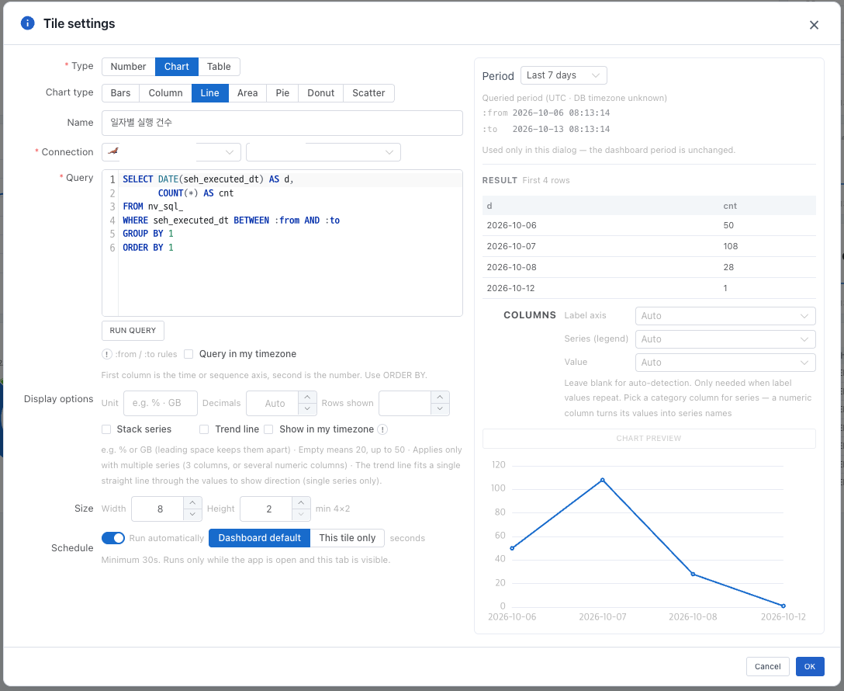Image resolution: width=844 pixels, height=691 pixels.
Task: Open the second Connection dropdown
Action: 323,152
